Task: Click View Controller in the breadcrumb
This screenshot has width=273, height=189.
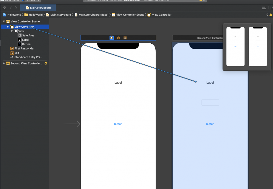Action: point(159,15)
